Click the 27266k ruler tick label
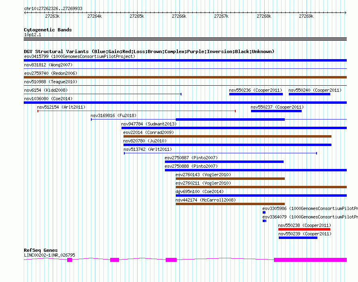Image resolution: width=358 pixels, height=282 pixels. 179,16
